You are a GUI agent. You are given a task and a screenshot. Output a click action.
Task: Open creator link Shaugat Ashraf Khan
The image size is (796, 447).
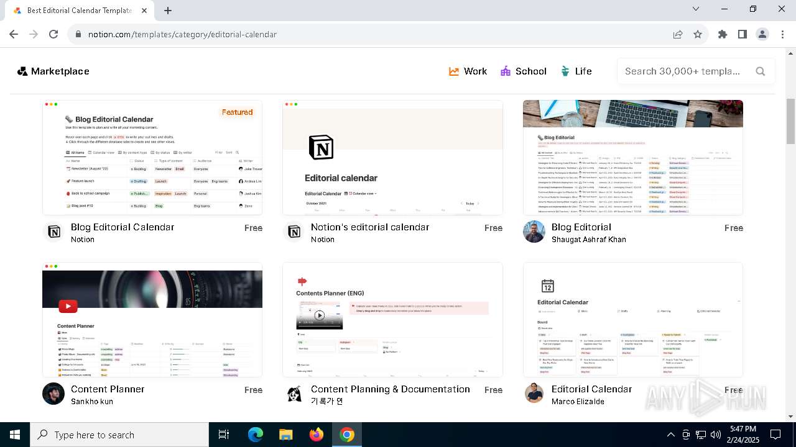click(x=589, y=240)
